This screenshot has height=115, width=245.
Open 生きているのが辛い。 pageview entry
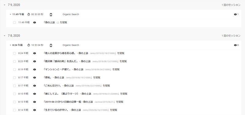80,110
